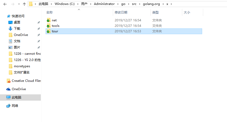The width and height of the screenshot is (227, 122).
Task: Open 下载 in quick access
Action: 17,29
